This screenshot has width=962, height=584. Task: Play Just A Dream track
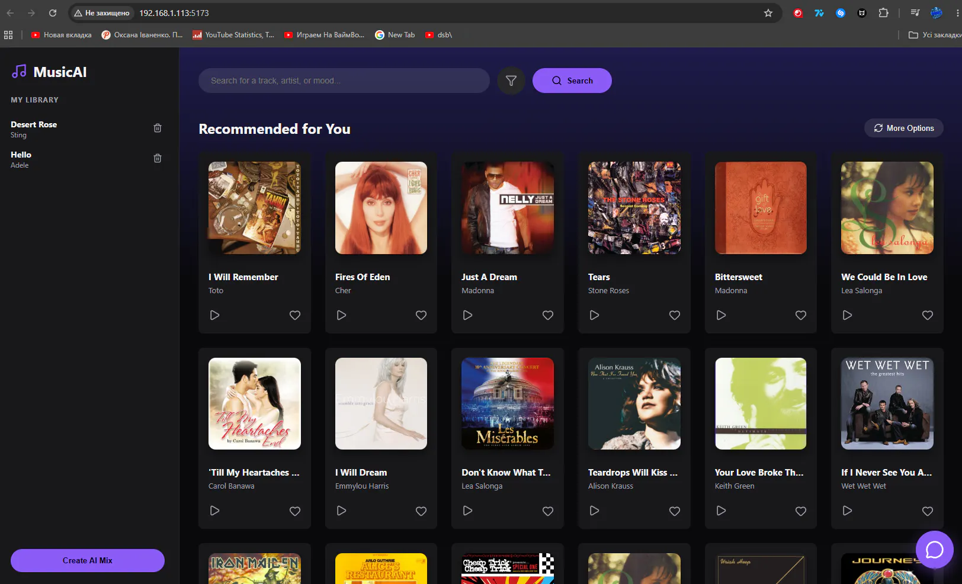pyautogui.click(x=468, y=315)
